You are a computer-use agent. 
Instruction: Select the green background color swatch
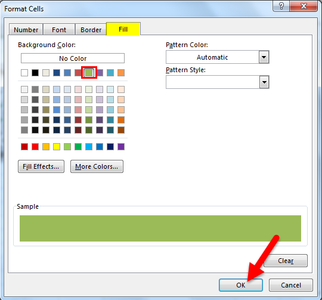click(x=89, y=73)
